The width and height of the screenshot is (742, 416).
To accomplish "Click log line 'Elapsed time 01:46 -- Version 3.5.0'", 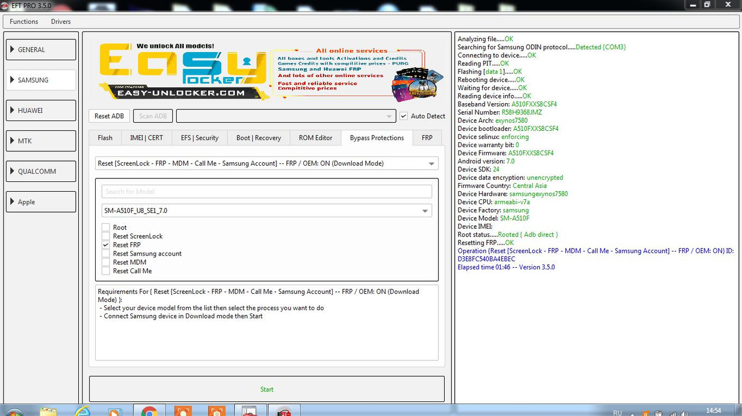I will coord(506,267).
